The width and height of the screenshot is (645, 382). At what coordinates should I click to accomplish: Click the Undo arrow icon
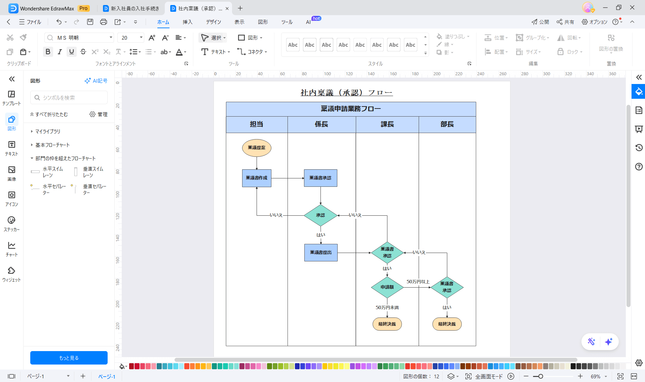tap(59, 22)
